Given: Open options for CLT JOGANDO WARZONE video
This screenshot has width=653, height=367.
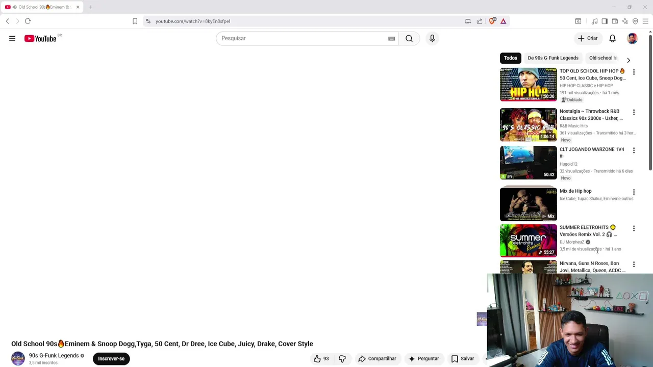Looking at the screenshot, I should (x=634, y=150).
